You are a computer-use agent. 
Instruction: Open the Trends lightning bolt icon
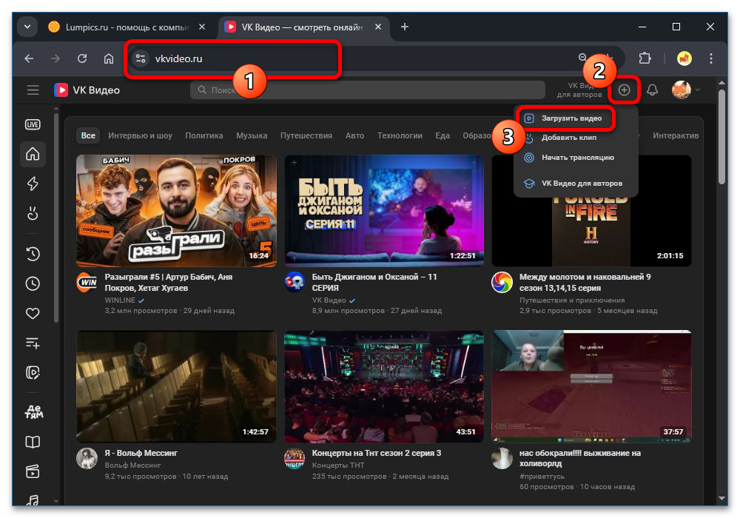coord(33,184)
